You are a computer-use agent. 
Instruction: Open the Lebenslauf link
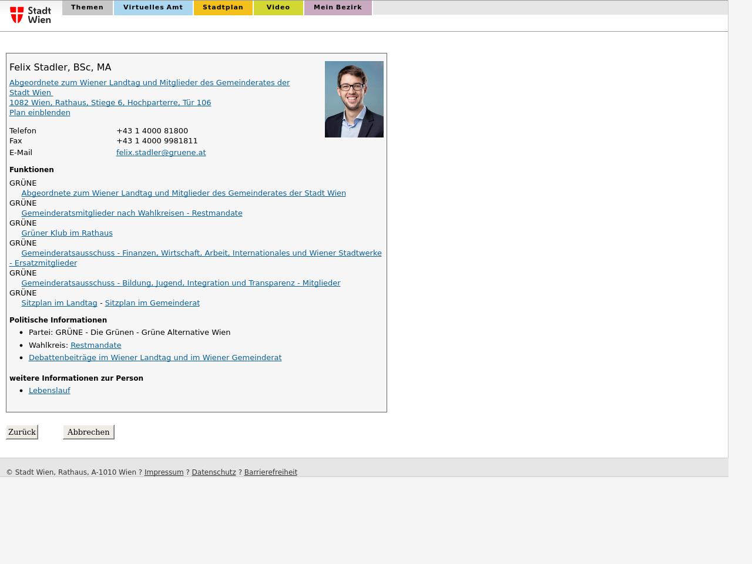point(49,390)
